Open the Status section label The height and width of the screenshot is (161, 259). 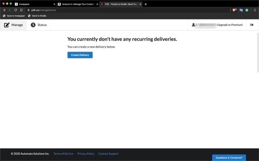click(x=42, y=25)
